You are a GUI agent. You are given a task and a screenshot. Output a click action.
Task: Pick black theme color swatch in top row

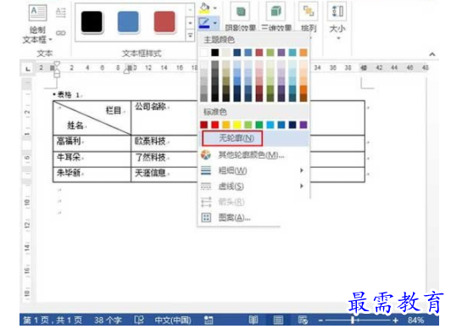pos(214,53)
